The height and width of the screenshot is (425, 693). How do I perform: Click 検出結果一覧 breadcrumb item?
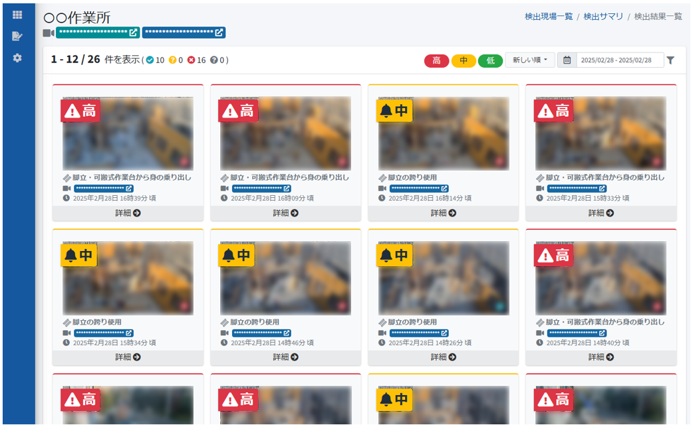click(x=658, y=17)
